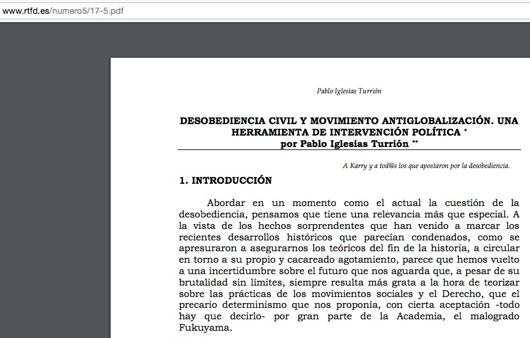This screenshot has height=338, width=530.
Task: Click the '1. INTRODUCCIÓN' section heading
Action: (226, 180)
